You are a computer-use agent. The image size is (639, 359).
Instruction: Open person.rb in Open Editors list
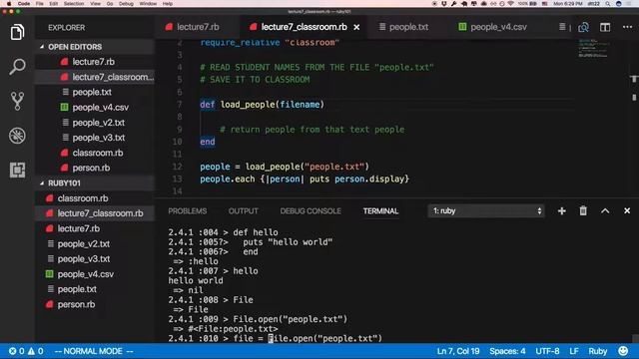[95, 168]
